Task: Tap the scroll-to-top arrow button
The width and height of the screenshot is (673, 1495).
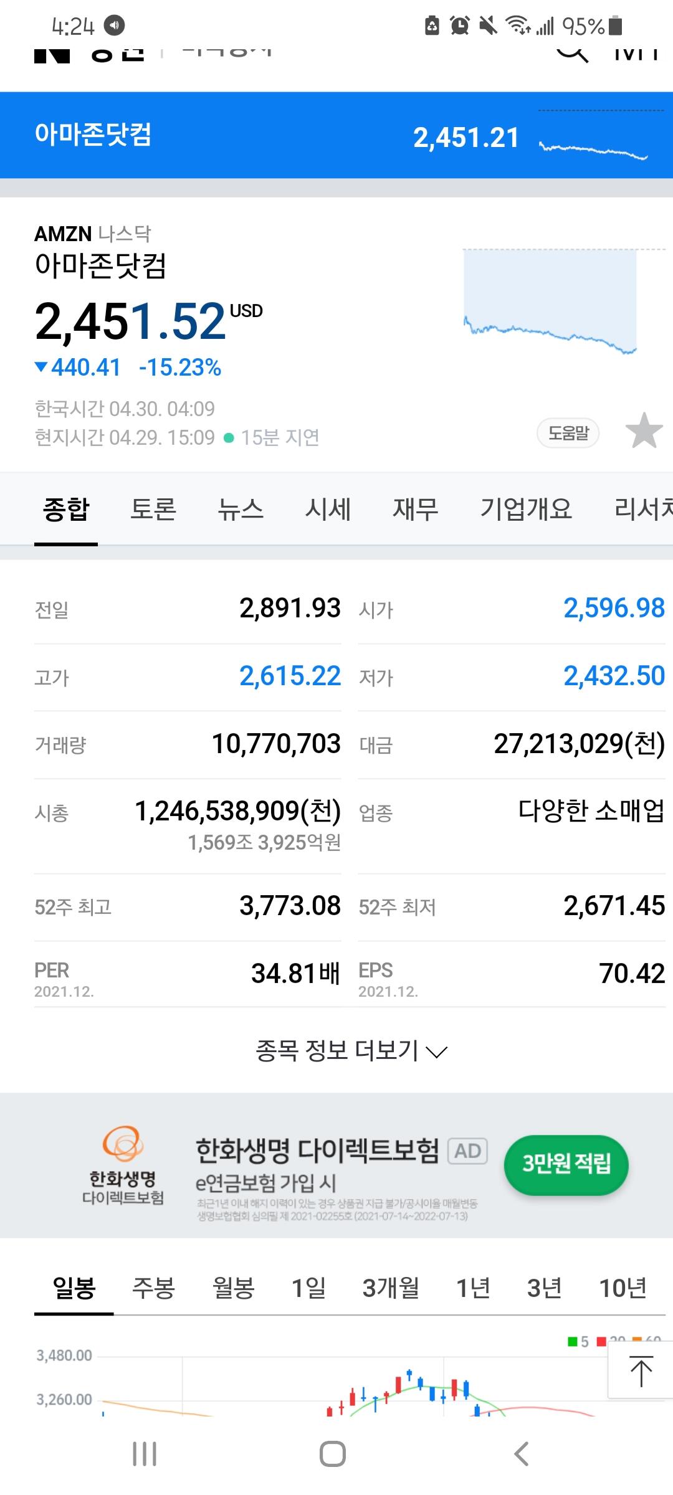Action: (x=641, y=1370)
